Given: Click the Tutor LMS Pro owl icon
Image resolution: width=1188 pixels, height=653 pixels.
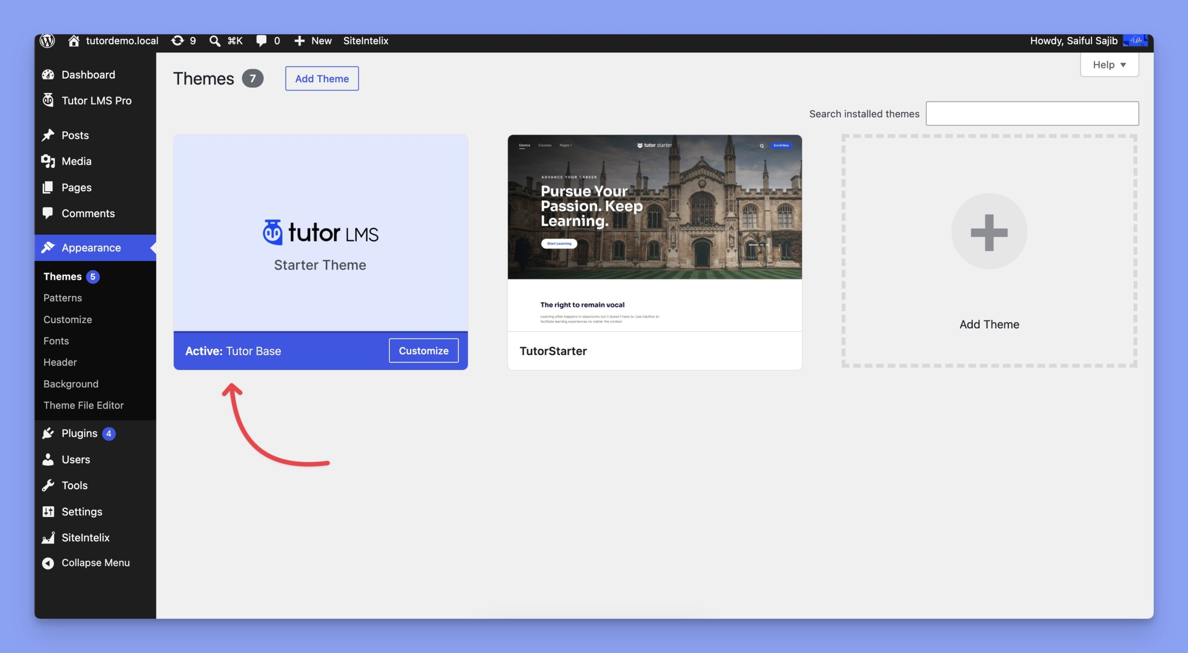Looking at the screenshot, I should (48, 100).
